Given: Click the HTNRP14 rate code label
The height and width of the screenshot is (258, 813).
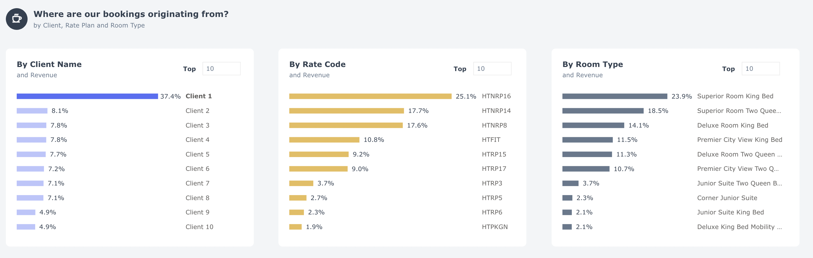Looking at the screenshot, I should [x=496, y=111].
